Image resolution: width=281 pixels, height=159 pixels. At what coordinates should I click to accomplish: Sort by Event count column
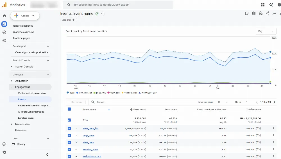point(140,109)
